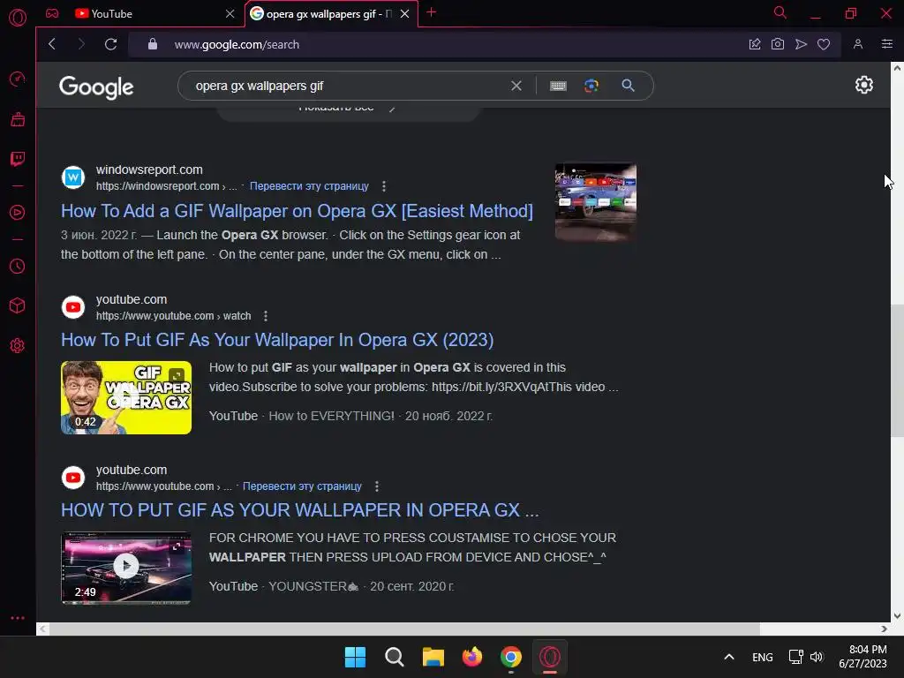The height and width of the screenshot is (678, 904).
Task: Open Settings gear in Opera sidebar
Action: click(x=18, y=345)
